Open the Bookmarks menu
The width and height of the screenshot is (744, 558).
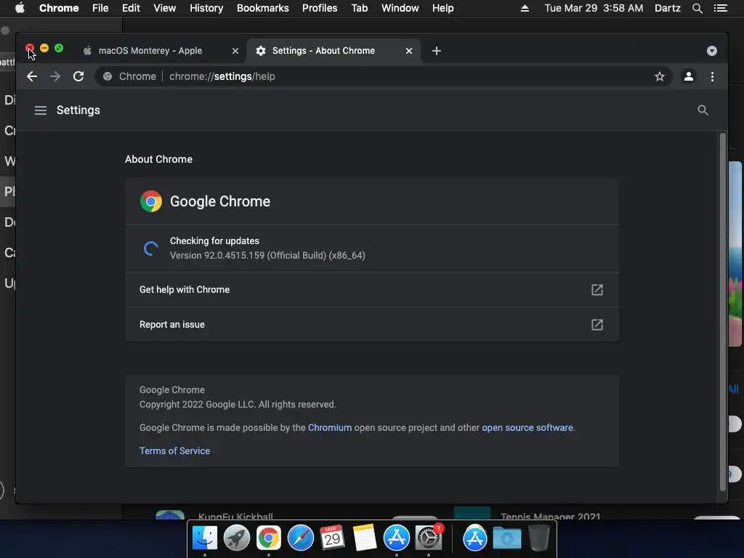263,8
